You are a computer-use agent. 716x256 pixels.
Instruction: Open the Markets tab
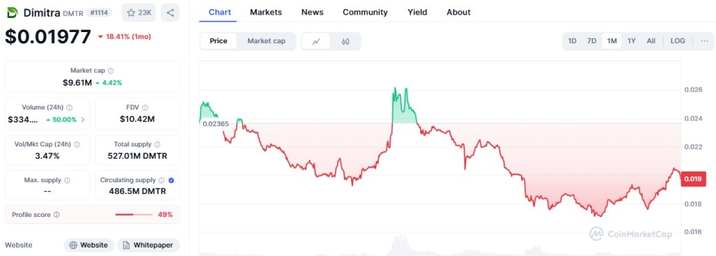[266, 13]
